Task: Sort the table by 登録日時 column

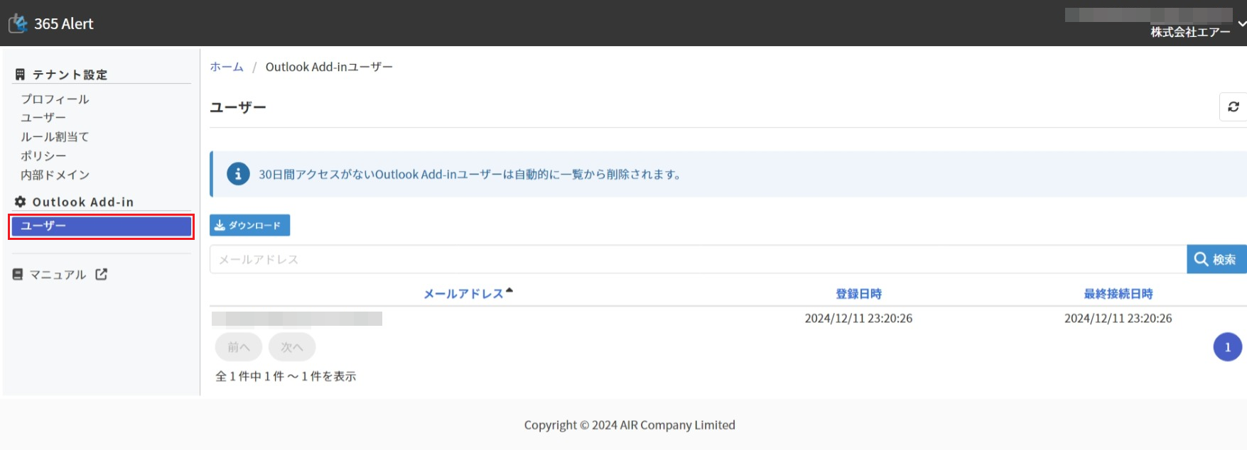Action: [858, 294]
